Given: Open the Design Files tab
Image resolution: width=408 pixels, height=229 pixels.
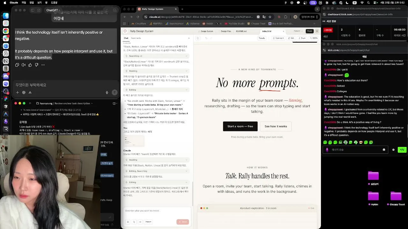Looking at the screenshot, I should coord(224,31).
